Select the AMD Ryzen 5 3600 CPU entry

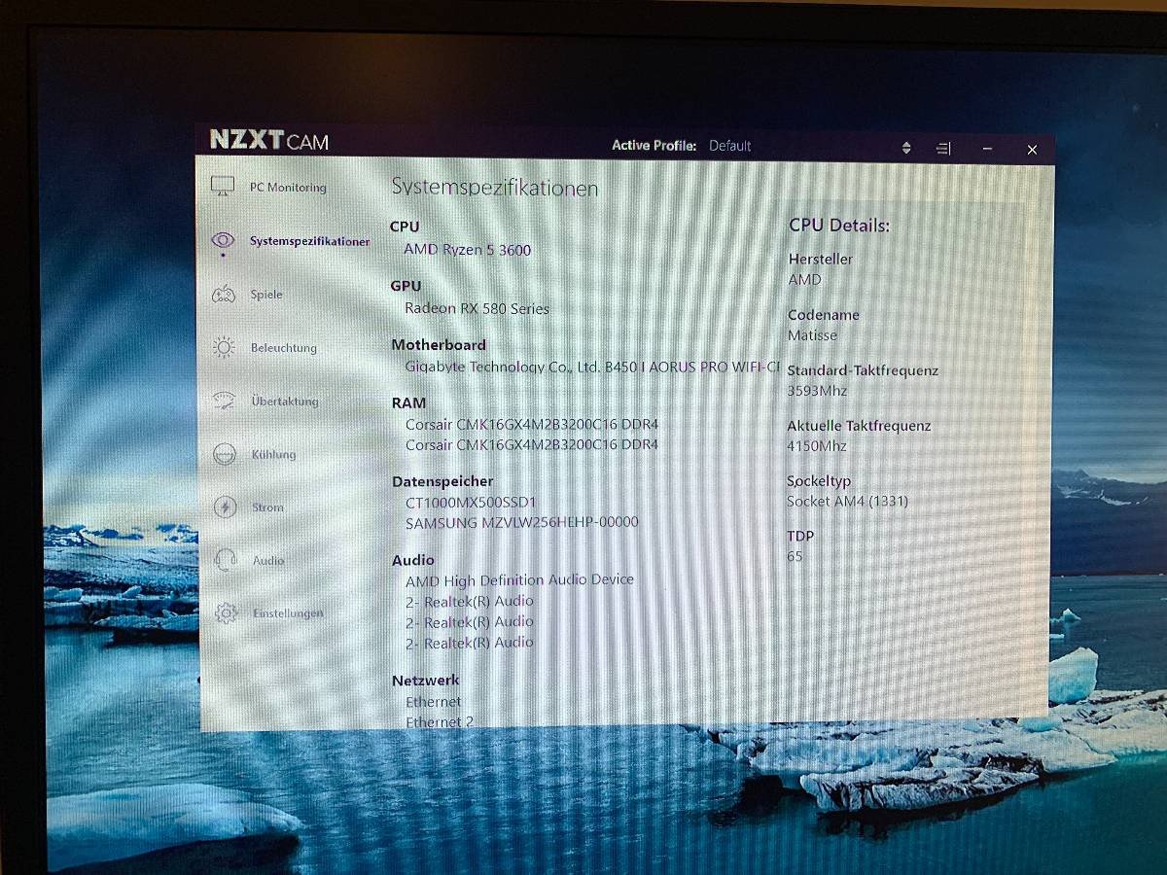[467, 250]
